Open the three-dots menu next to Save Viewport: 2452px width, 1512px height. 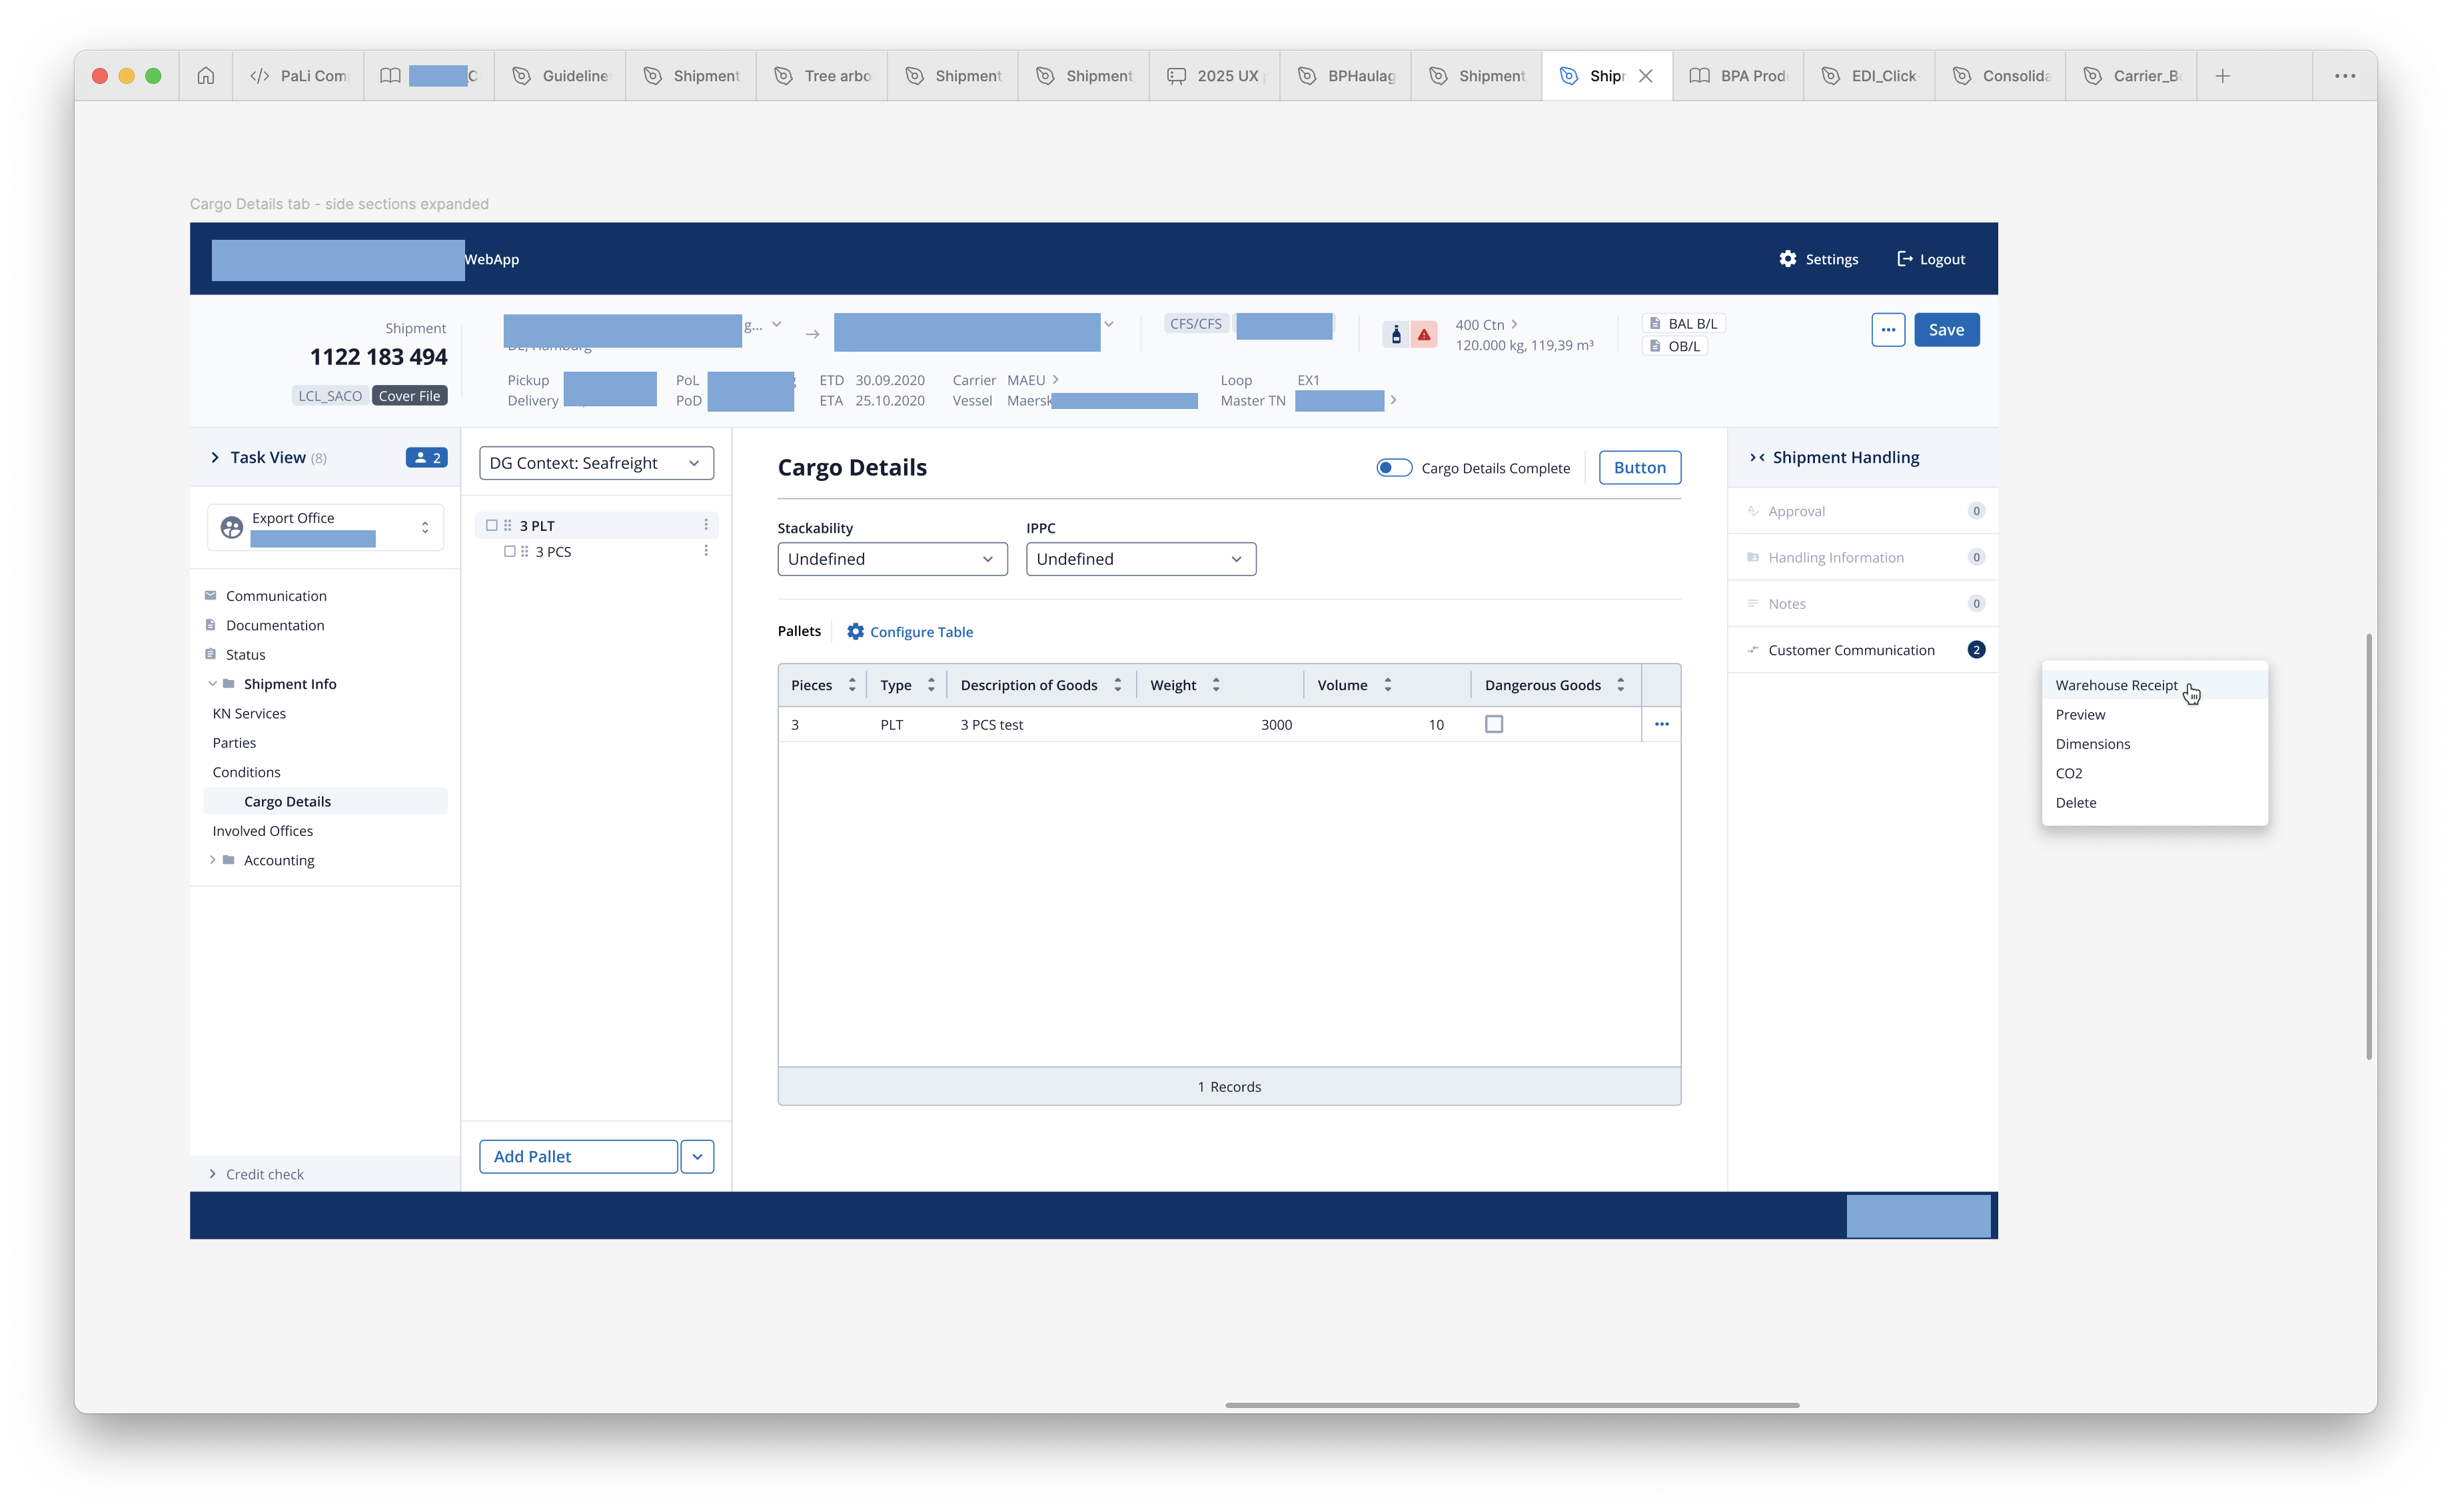click(1887, 330)
